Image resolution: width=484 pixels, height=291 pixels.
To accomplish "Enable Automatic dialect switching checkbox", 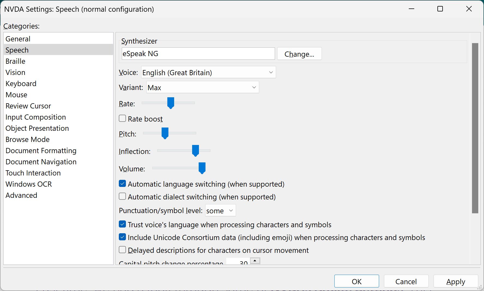I will 122,196.
